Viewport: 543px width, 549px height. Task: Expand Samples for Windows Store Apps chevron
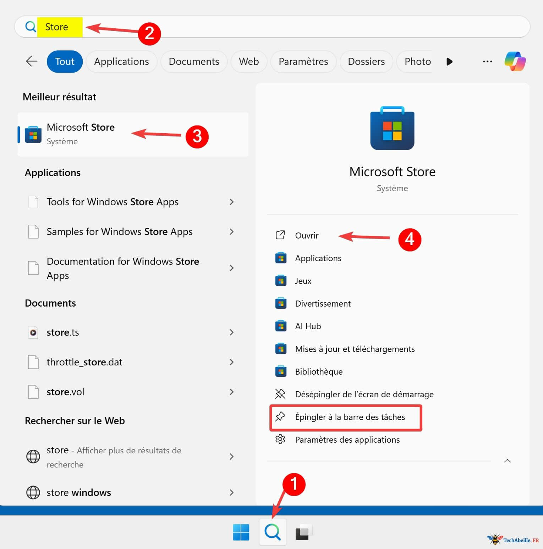[x=231, y=231]
